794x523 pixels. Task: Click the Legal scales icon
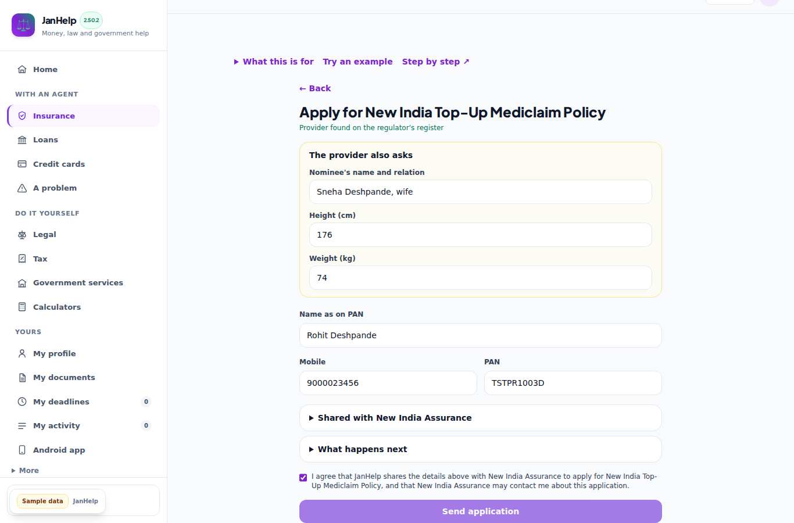pyautogui.click(x=22, y=234)
